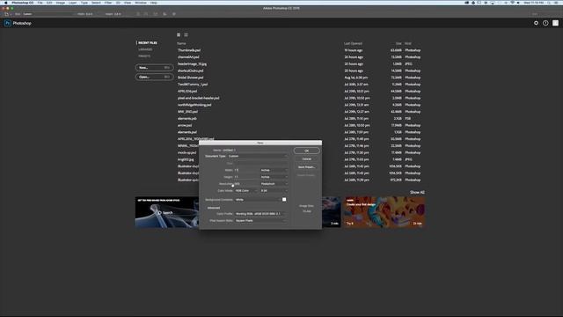Open recent file elements.psd
Viewport: 563px width, 317px height.
coord(186,132)
